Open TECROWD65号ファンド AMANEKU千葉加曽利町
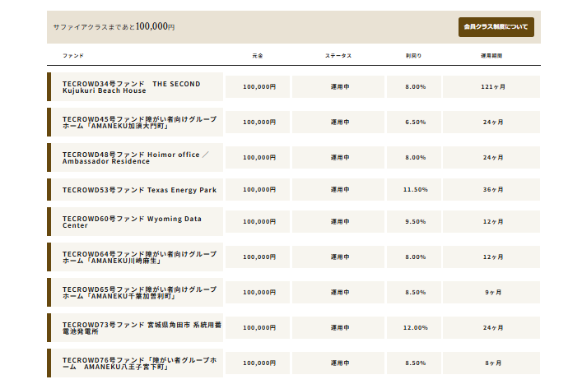582x384 pixels. coord(135,293)
